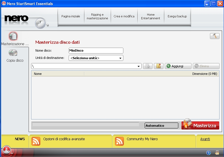Open the Nero document-disc launcher icon
Viewport: 224px width, 157px height.
40,23
